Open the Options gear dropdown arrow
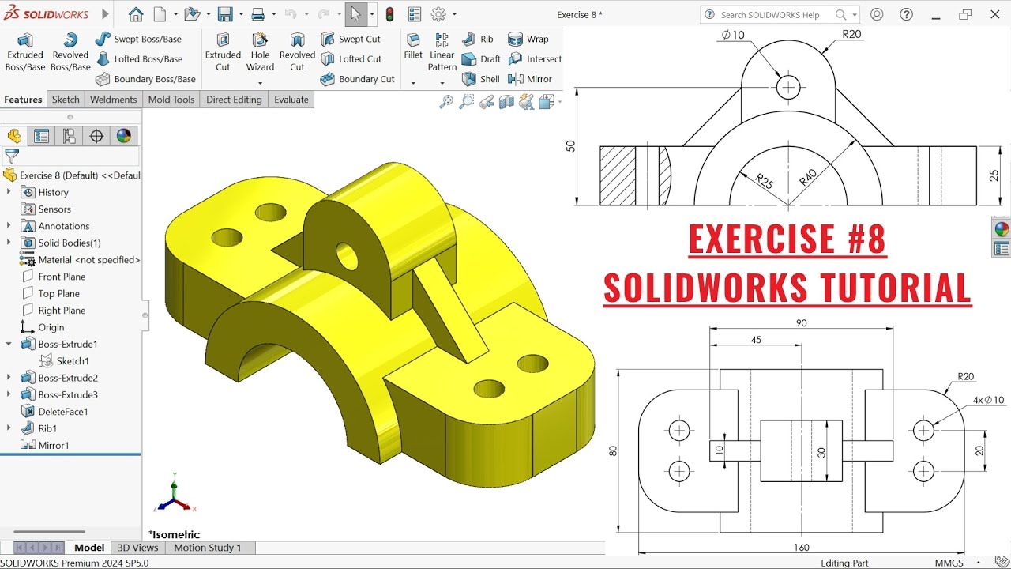Viewport: 1011px width, 569px height. pyautogui.click(x=454, y=14)
